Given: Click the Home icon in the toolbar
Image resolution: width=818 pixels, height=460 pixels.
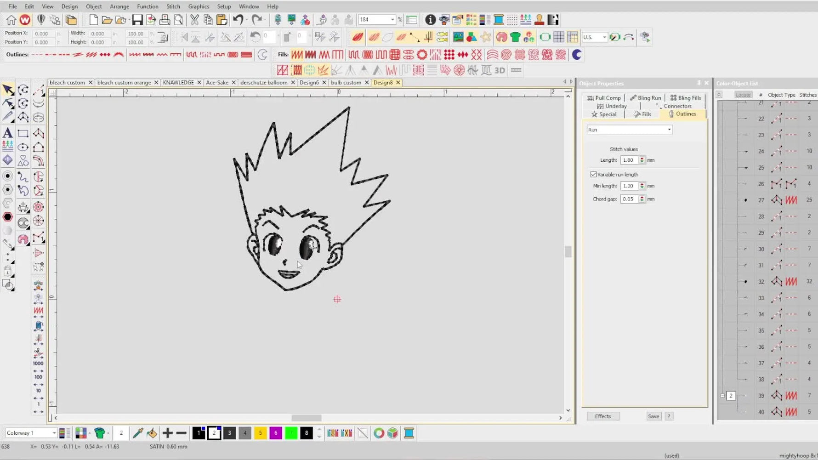Looking at the screenshot, I should [11, 20].
